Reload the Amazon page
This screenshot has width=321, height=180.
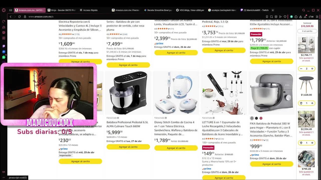pos(20,17)
